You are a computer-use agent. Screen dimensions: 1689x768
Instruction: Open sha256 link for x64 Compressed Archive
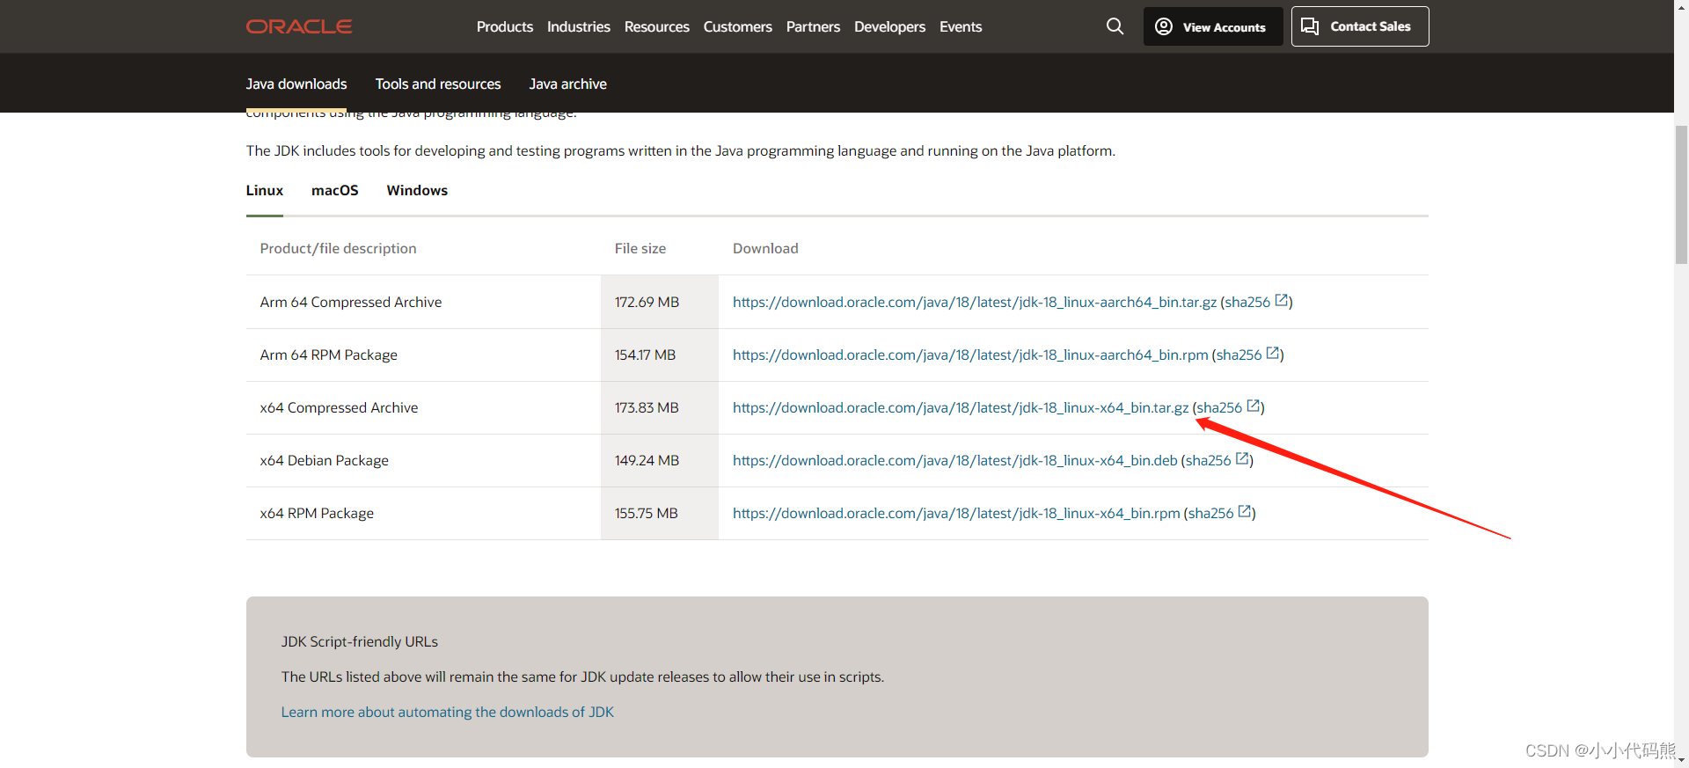coord(1219,407)
